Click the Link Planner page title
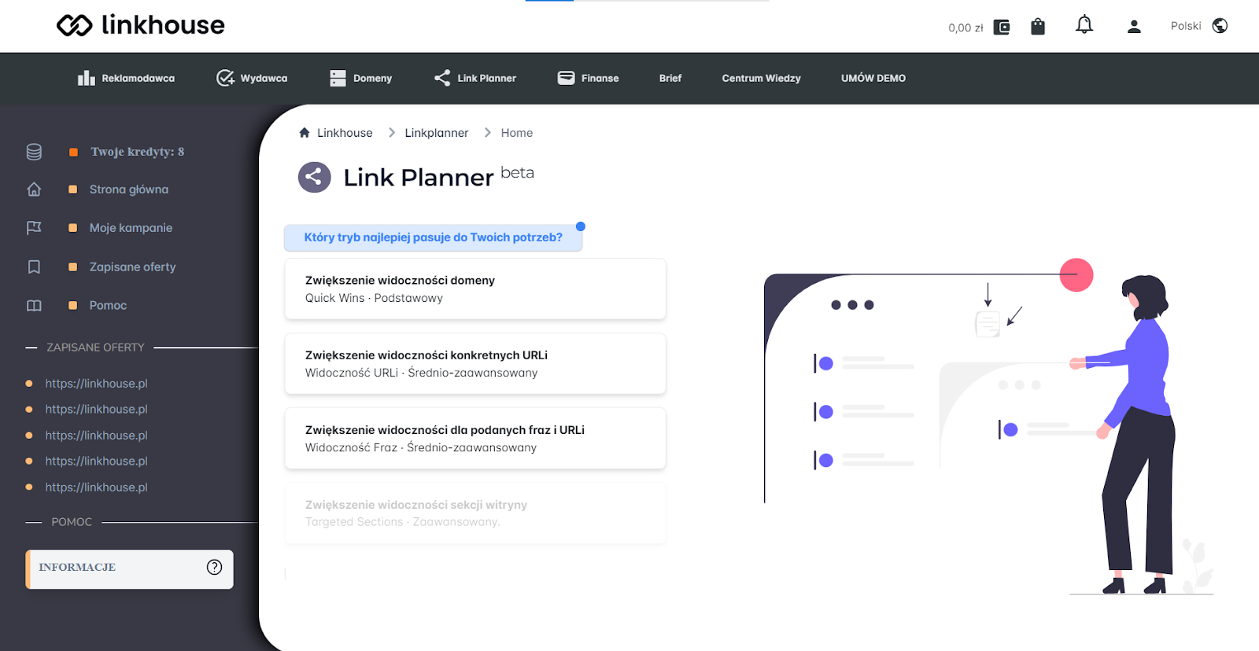The height and width of the screenshot is (651, 1259). tap(419, 178)
